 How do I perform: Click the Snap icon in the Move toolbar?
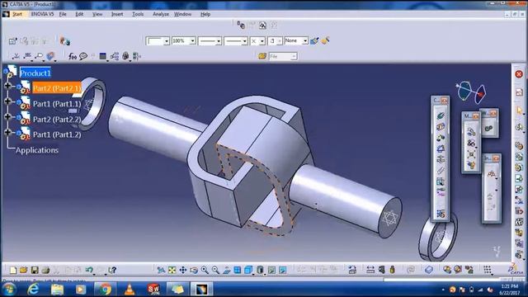pos(471,143)
